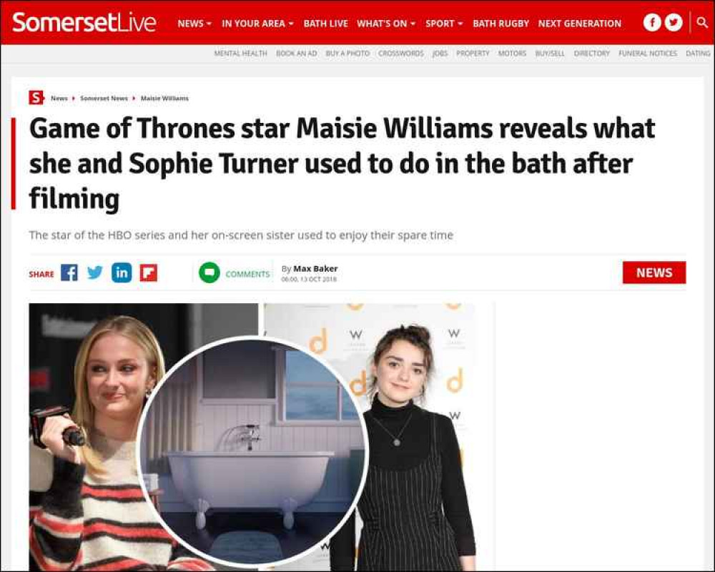The width and height of the screenshot is (715, 572).
Task: Share article on LinkedIn
Action: [x=122, y=272]
